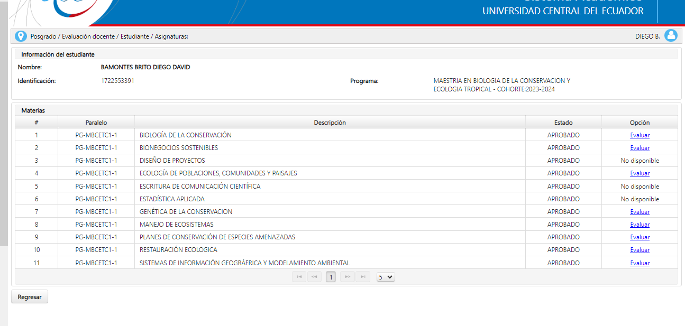Screen dimensions: 685x326
Task: Go to previous page paginator icon
Action: click(315, 277)
